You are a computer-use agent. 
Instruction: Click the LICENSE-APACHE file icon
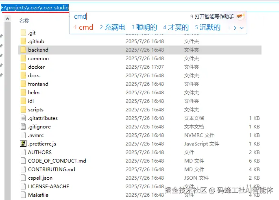[23, 186]
